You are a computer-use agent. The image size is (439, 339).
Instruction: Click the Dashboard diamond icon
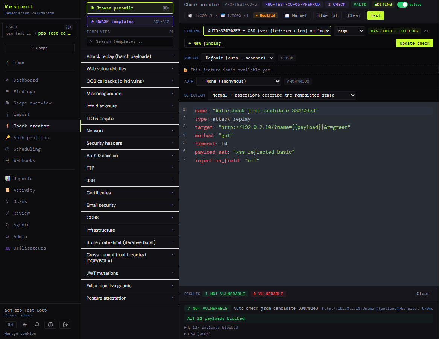7,80
